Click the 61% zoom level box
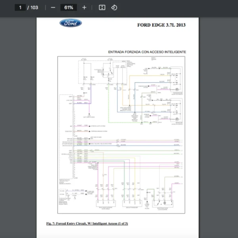The width and height of the screenshot is (238, 238). point(69,8)
